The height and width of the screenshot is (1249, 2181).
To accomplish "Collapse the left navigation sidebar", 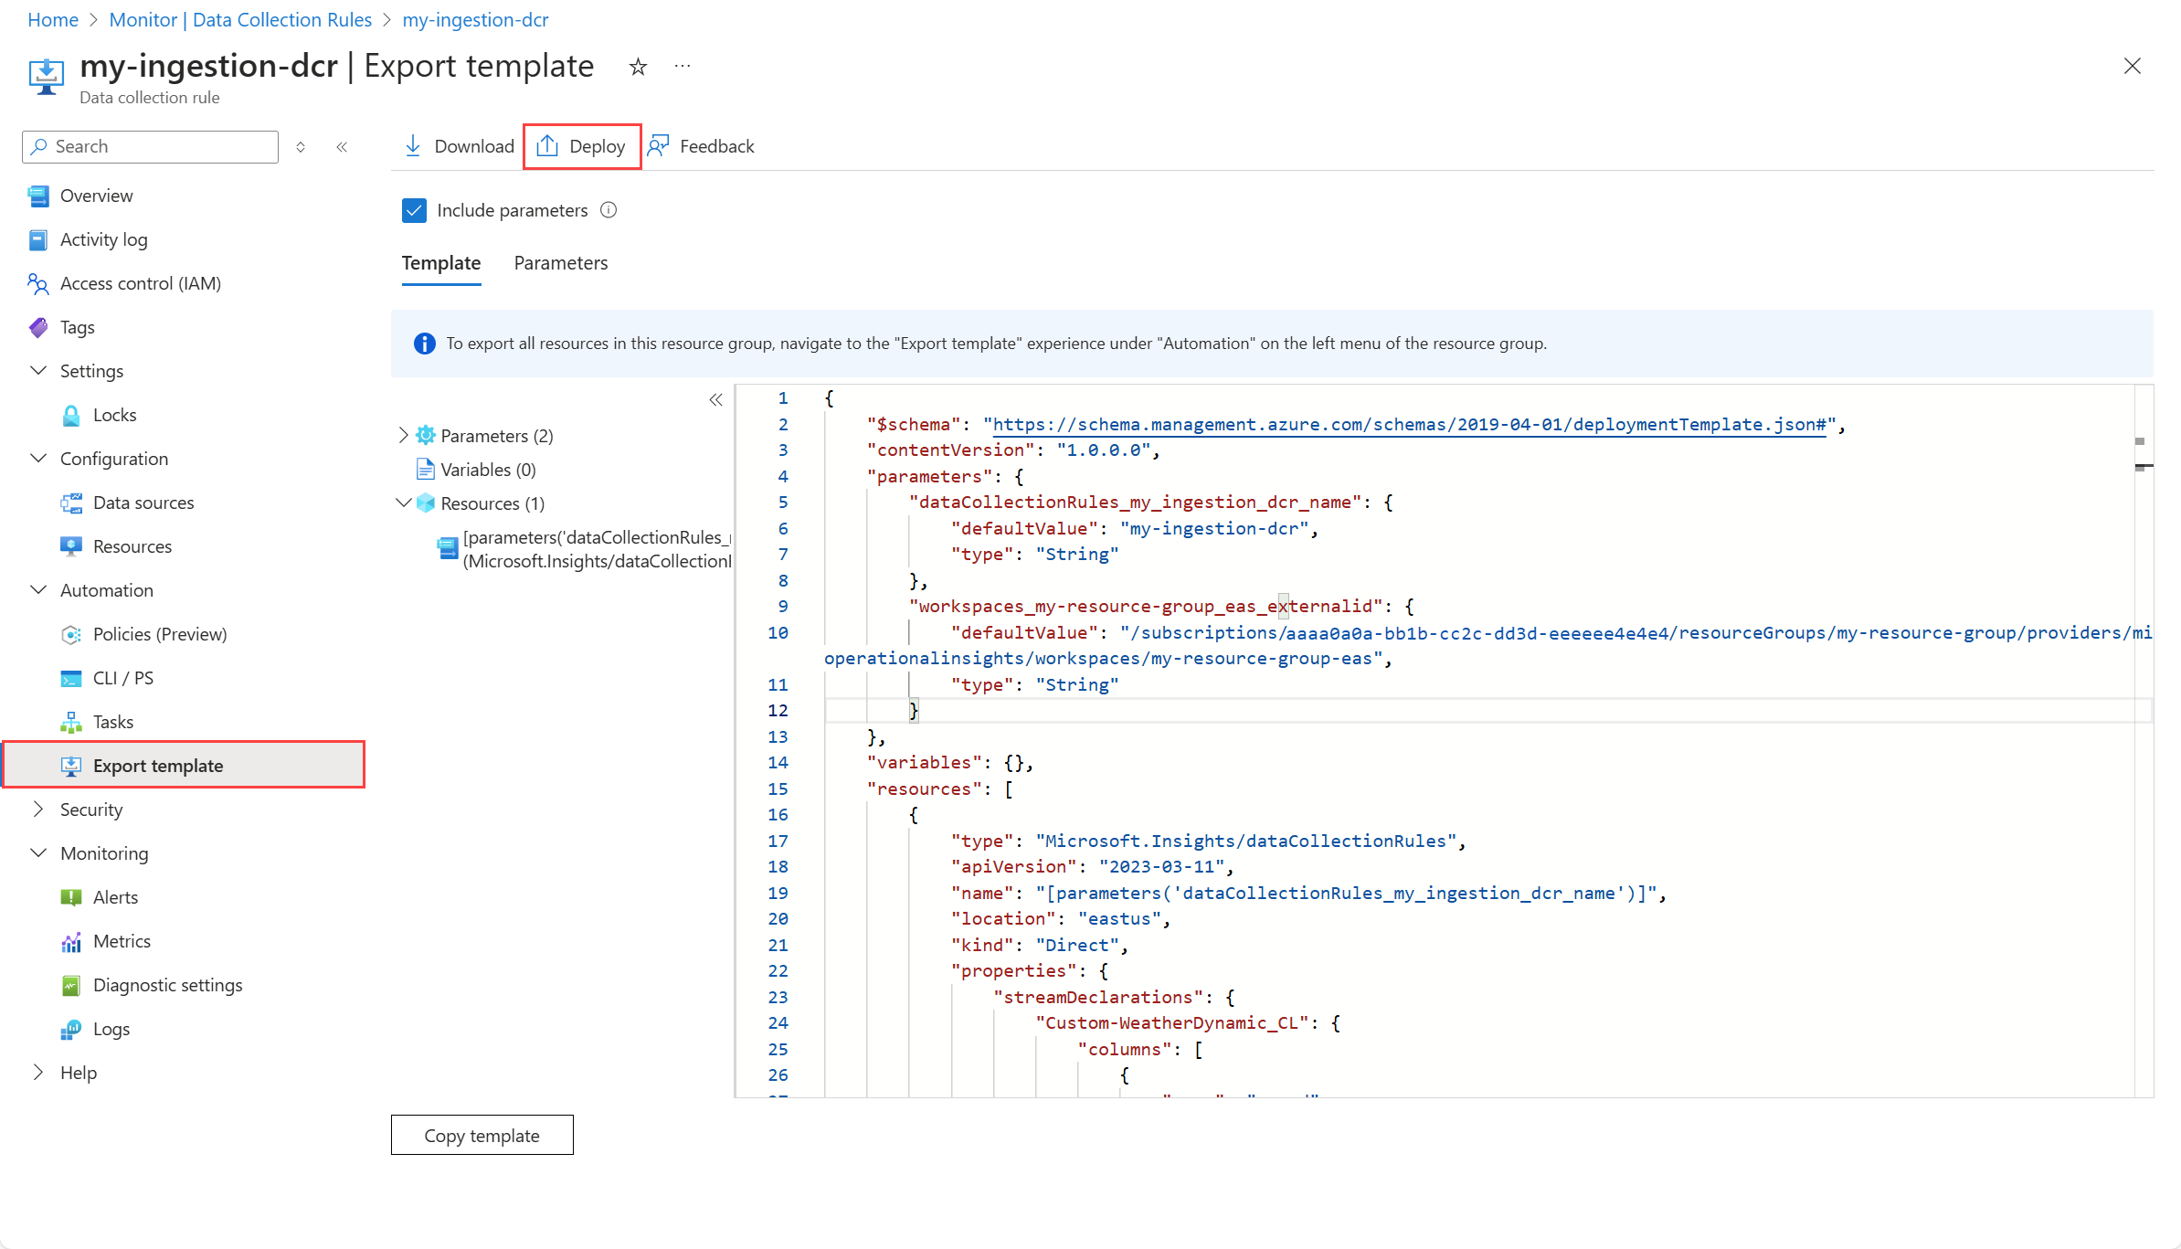I will (342, 146).
